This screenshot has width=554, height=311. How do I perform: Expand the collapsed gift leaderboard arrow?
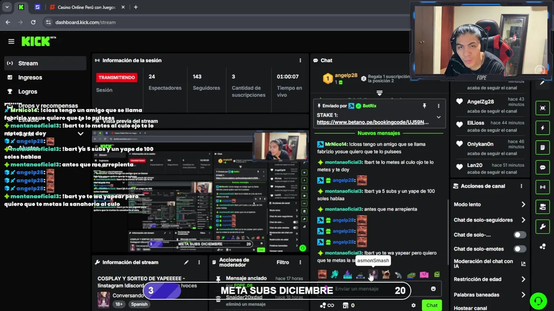[380, 93]
